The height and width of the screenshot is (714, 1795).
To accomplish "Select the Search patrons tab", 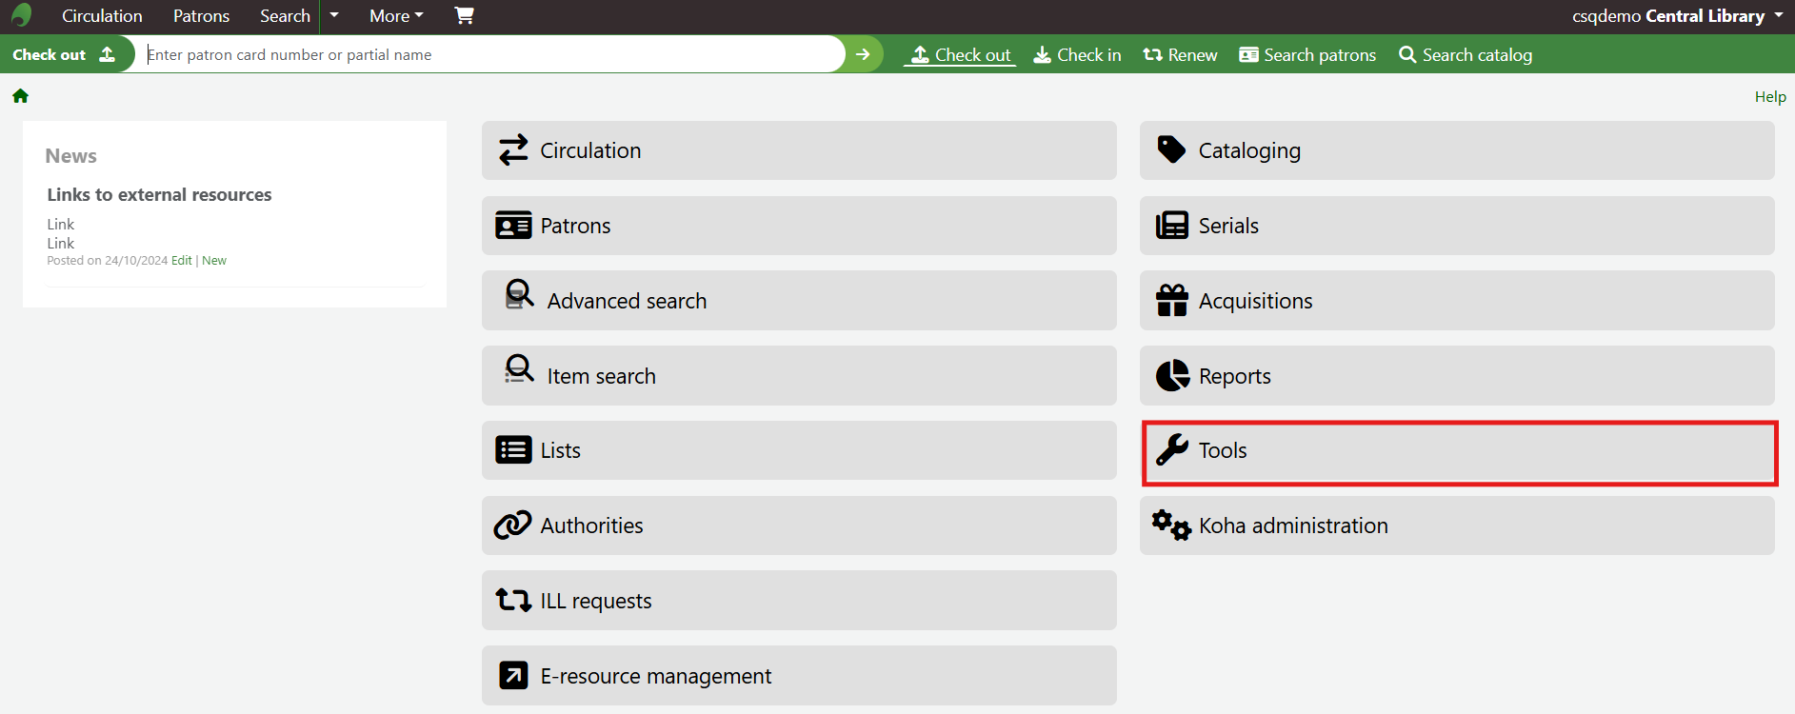I will click(x=1307, y=54).
